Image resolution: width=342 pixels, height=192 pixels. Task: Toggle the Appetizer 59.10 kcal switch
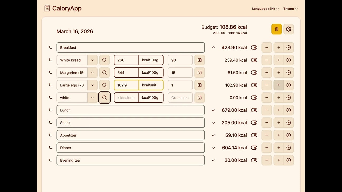254,135
